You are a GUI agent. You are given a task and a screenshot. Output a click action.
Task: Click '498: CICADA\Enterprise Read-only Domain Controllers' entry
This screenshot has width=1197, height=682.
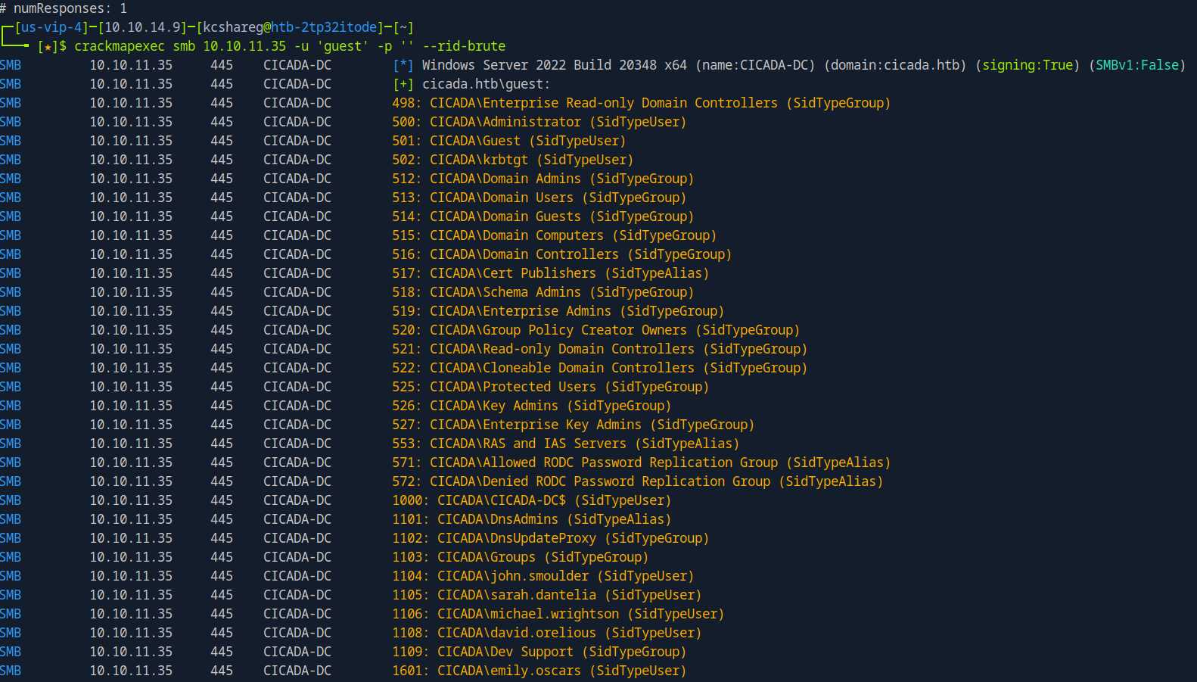[642, 103]
